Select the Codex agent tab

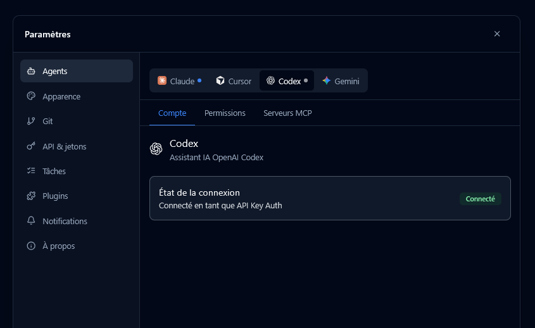point(287,80)
